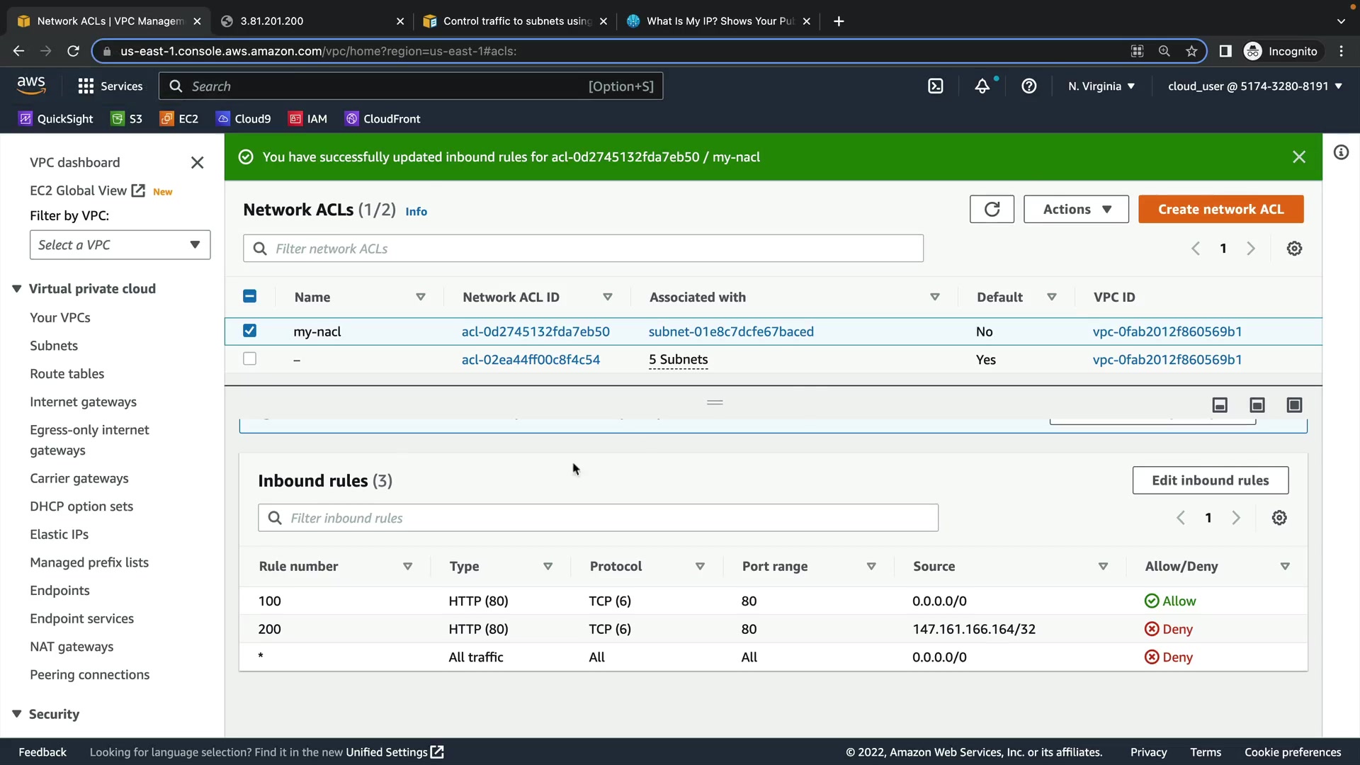
Task: Open the Services grid menu
Action: (x=86, y=86)
